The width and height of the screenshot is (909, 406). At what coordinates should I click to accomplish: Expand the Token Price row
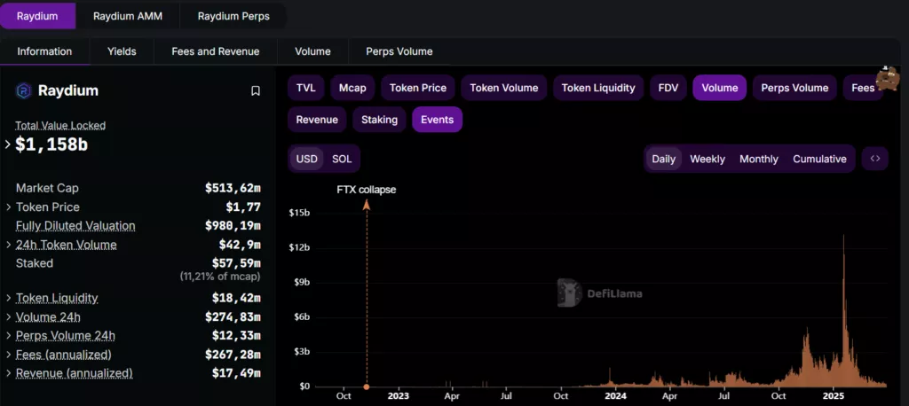click(9, 207)
